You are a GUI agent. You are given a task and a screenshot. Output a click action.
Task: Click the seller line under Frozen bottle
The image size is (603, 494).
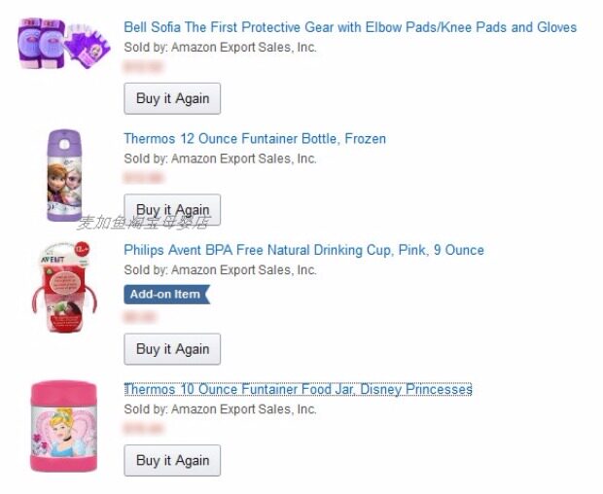click(x=220, y=159)
